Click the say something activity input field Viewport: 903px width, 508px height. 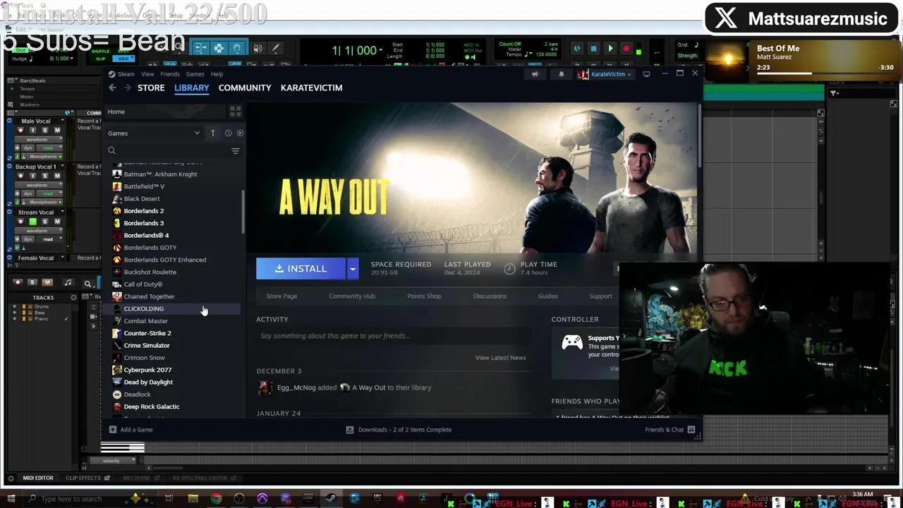(393, 336)
